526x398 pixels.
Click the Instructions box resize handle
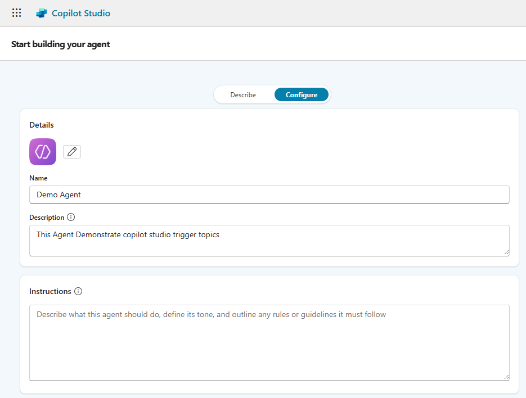coord(506,377)
